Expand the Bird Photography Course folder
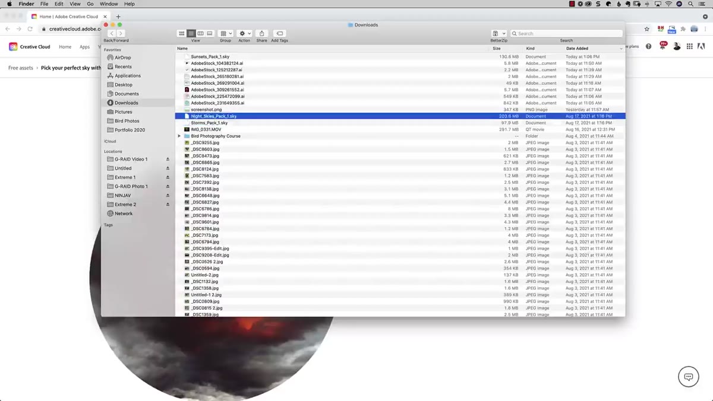Screen dimensions: 713x401 coord(179,136)
